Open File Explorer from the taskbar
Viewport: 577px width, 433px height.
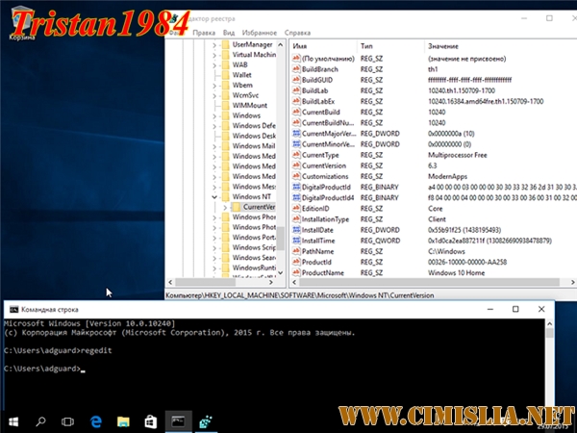point(123,420)
